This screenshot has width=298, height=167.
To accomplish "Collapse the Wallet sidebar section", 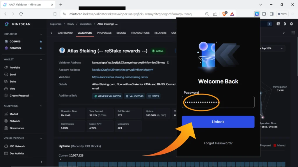I will 41,59.
